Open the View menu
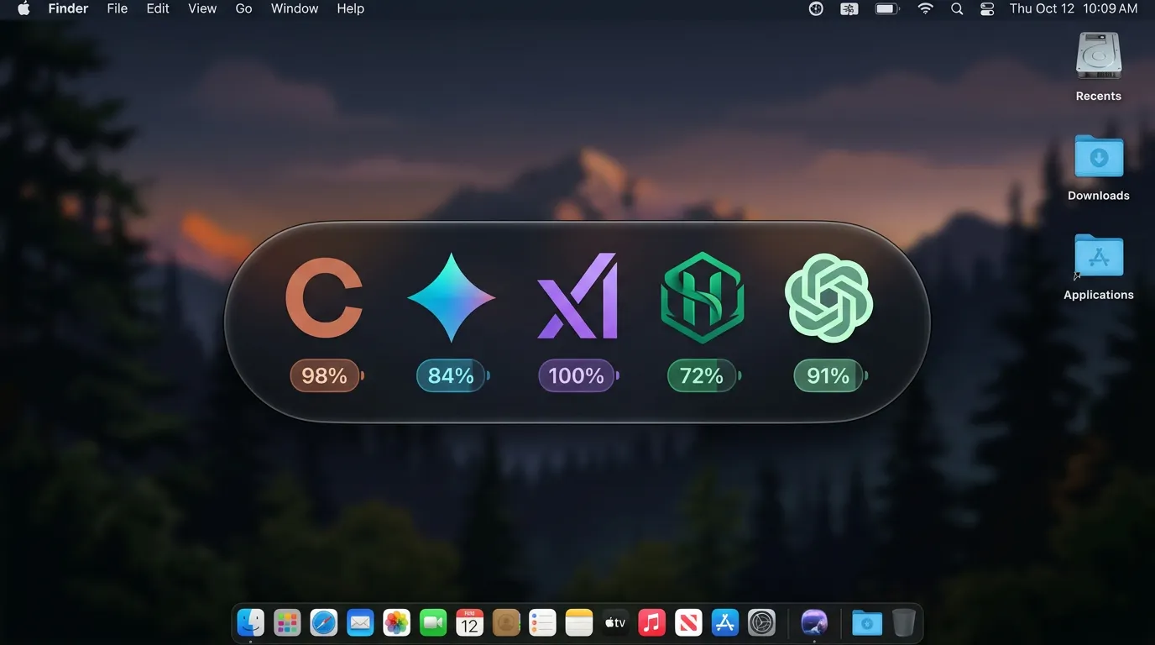Viewport: 1155px width, 645px height. coord(202,8)
